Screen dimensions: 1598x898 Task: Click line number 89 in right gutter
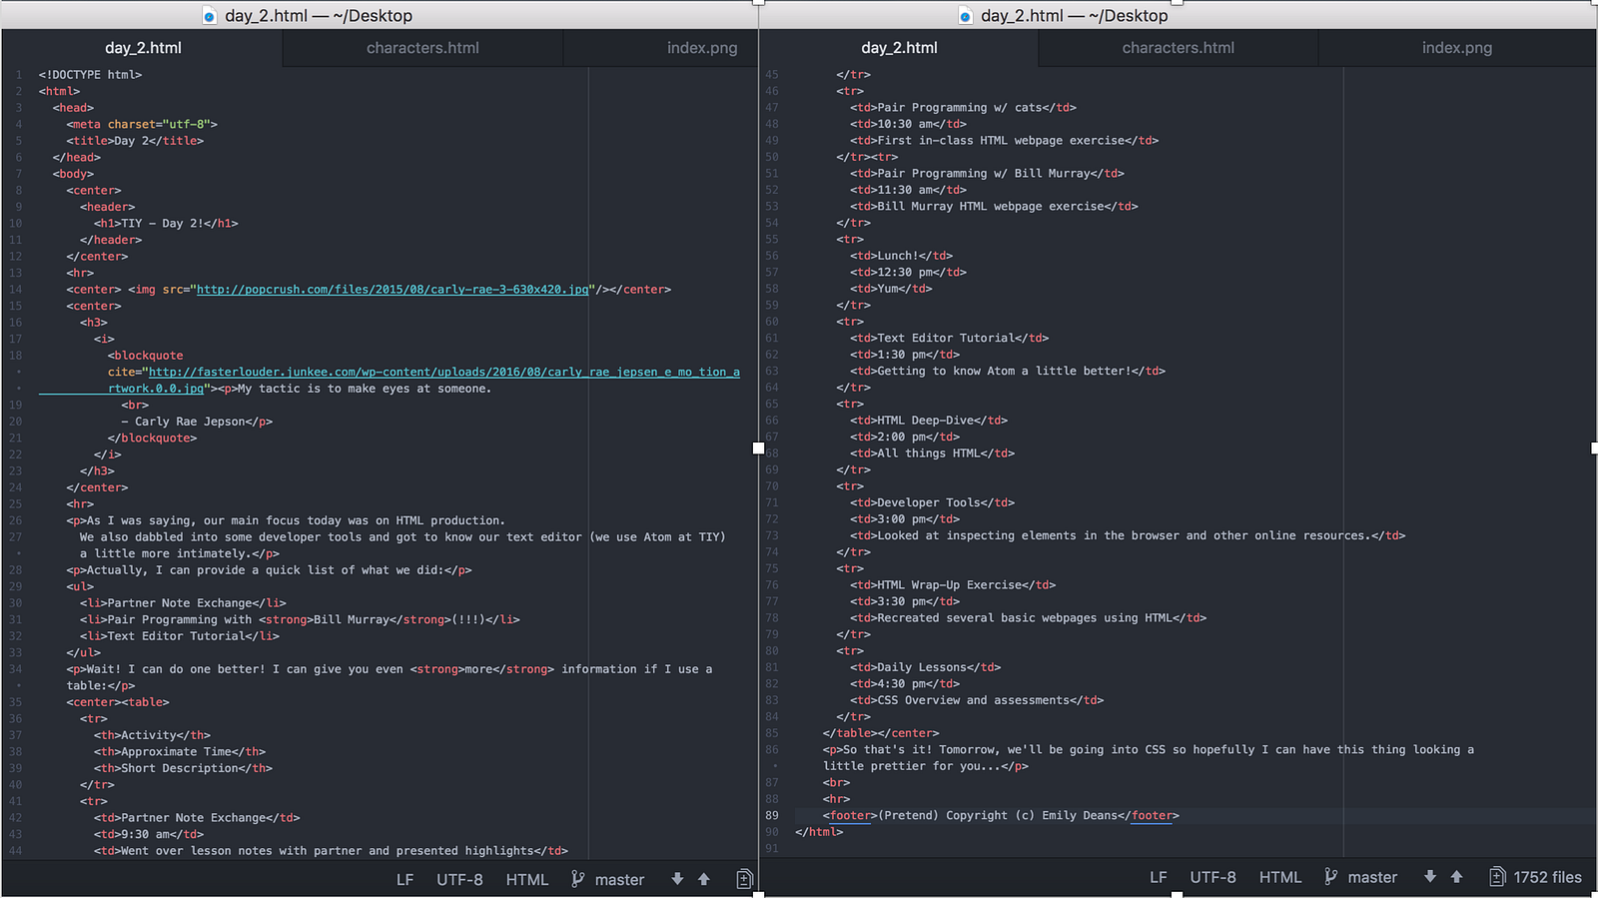(771, 816)
